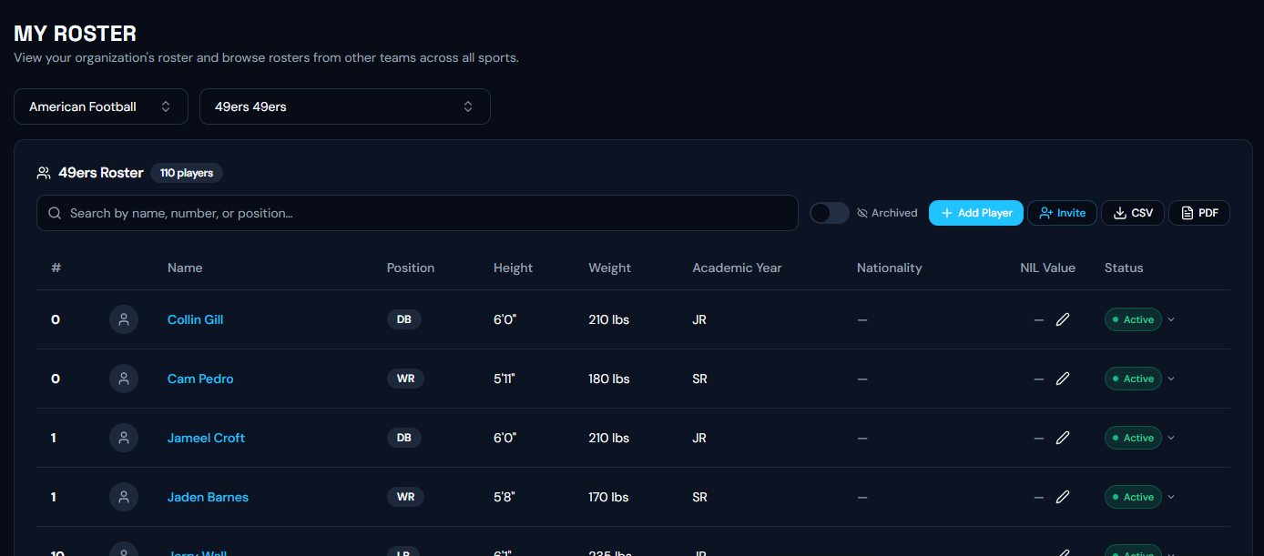
Task: Click the 180 lbs weight value
Action: [x=609, y=379]
